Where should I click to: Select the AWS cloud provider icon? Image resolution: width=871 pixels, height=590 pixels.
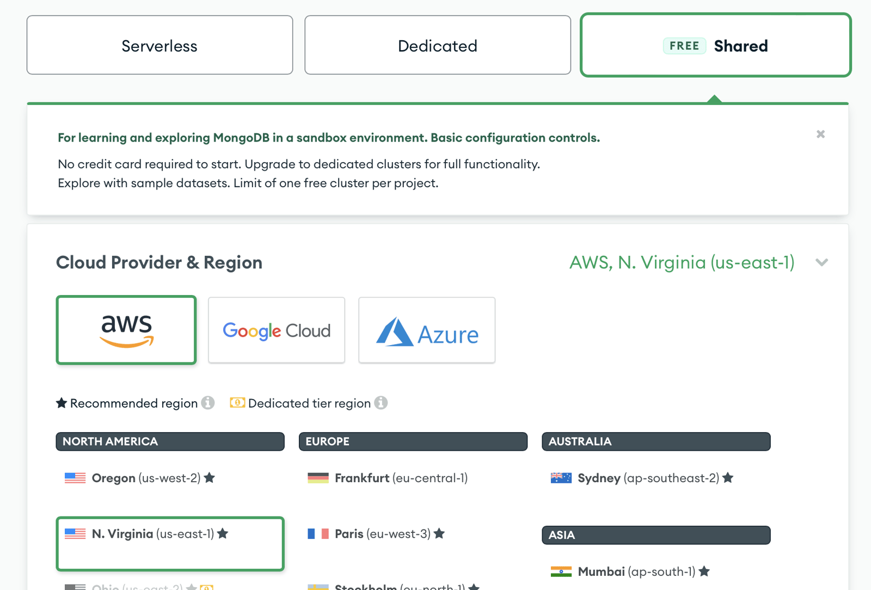point(126,330)
